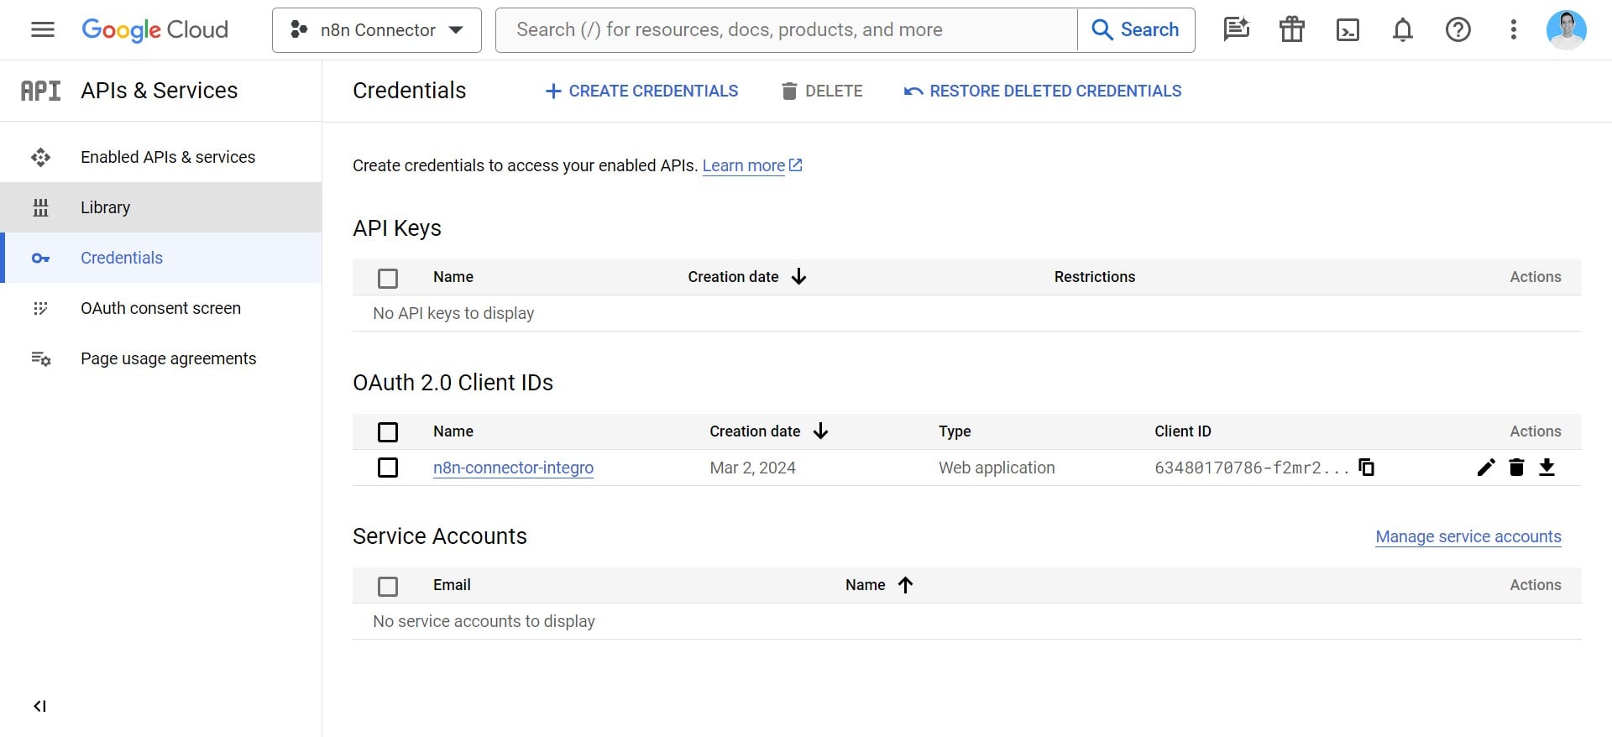Viewport: 1612px width, 737px height.
Task: Copy the OAuth Client ID to clipboard
Action: (x=1366, y=468)
